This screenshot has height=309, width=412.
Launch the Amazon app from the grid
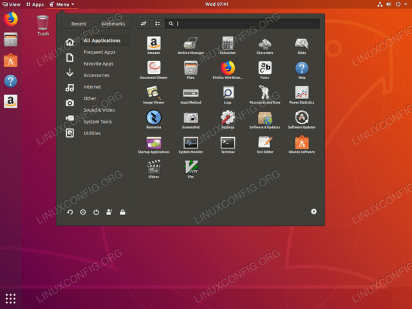154,46
